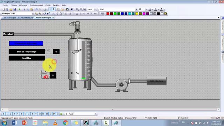Toggle the grid display button
This screenshot has height=126, width=224.
click(x=50, y=9)
